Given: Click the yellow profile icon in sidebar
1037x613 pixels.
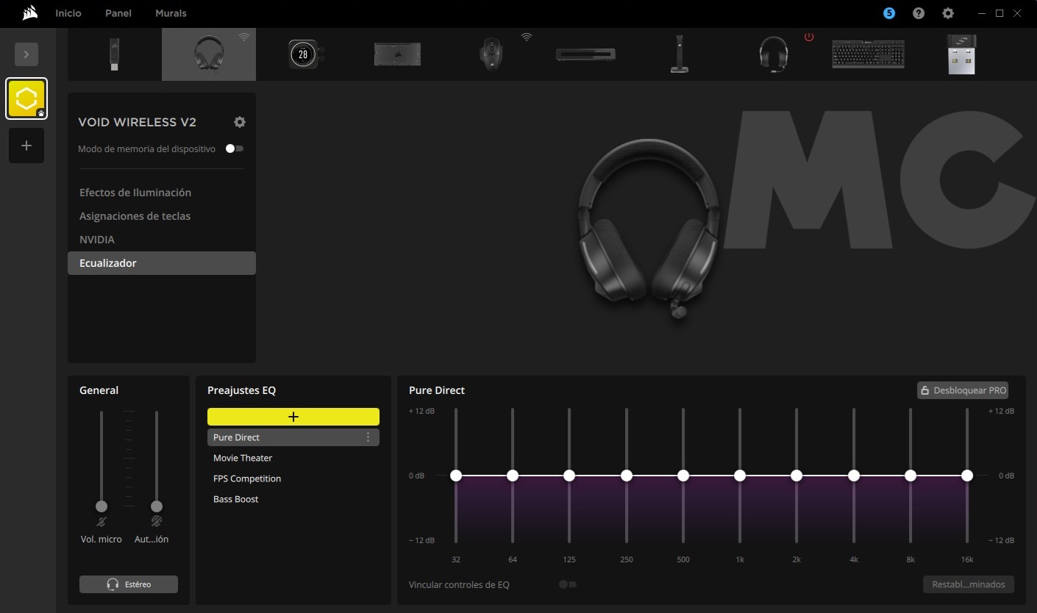Looking at the screenshot, I should coord(26,98).
